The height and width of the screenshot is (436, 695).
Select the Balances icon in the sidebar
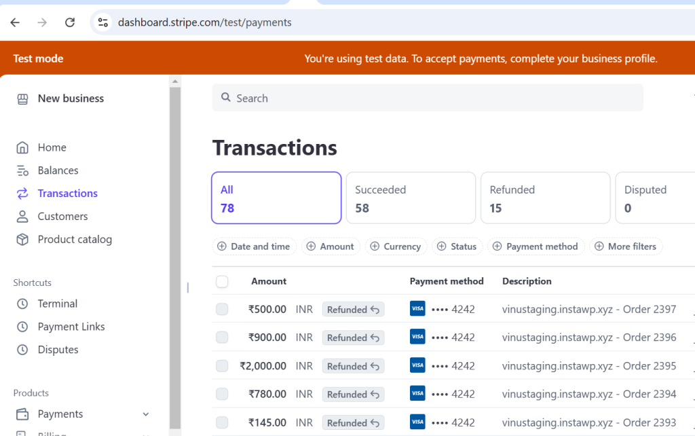click(x=22, y=170)
